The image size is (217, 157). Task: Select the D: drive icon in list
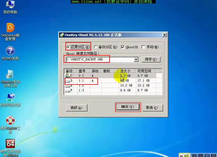68,81
